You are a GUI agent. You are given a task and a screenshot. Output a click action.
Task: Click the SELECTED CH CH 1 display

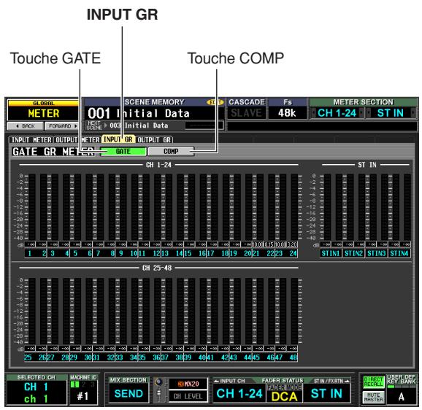[37, 392]
